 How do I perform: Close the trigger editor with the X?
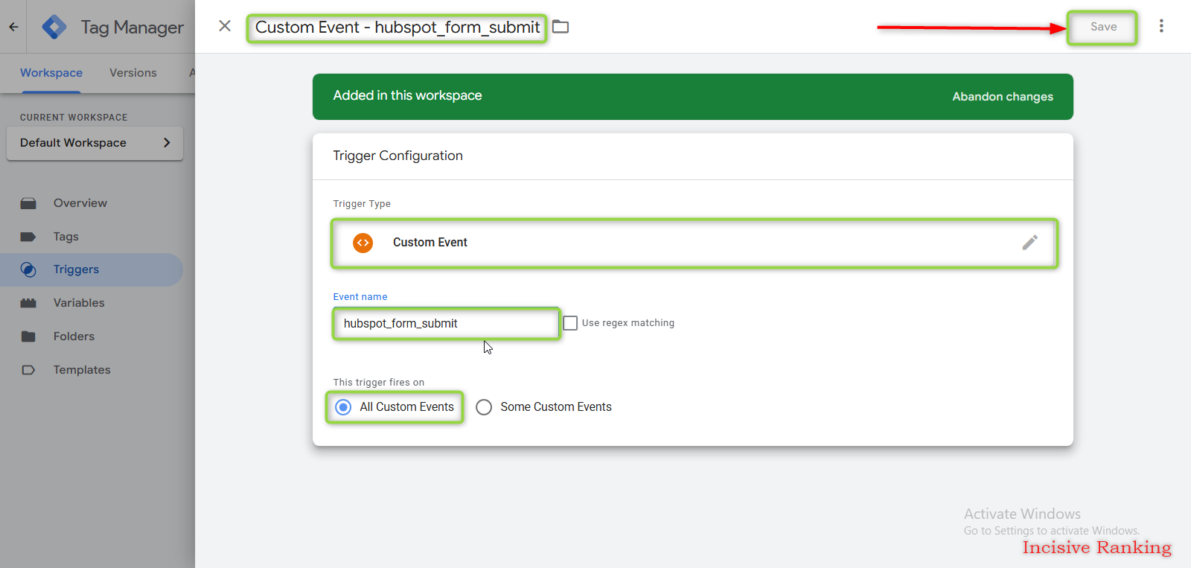coord(225,26)
